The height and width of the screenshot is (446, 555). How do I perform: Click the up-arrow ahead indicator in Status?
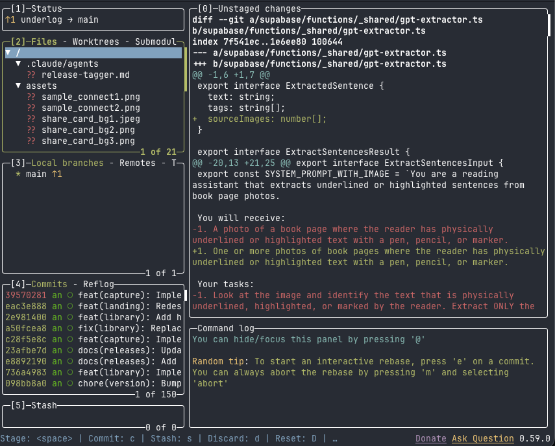(10, 20)
